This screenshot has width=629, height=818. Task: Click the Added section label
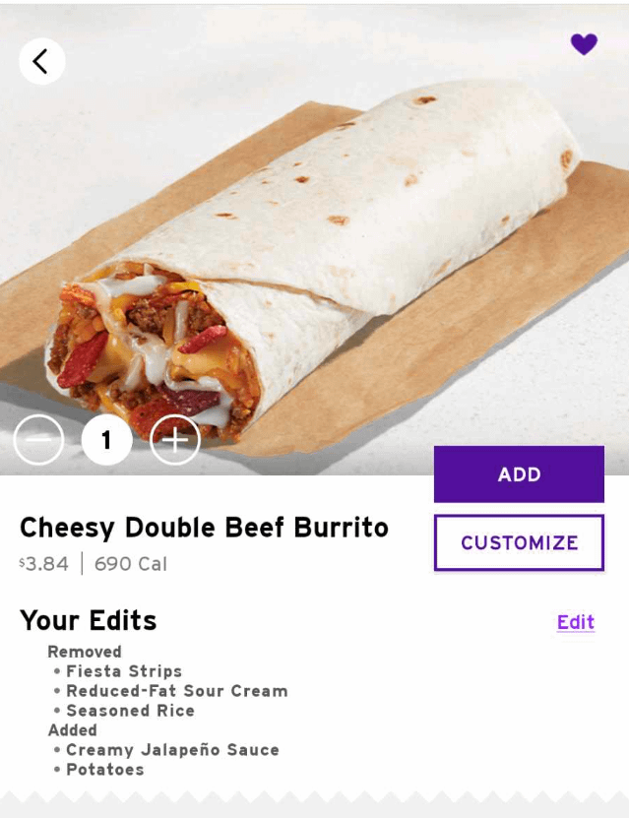click(x=73, y=729)
